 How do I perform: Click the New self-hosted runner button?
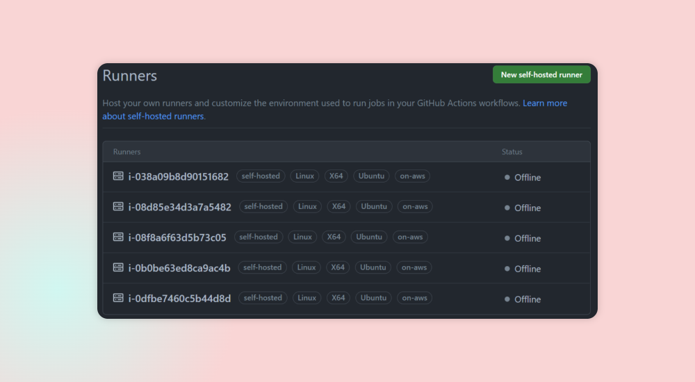541,74
